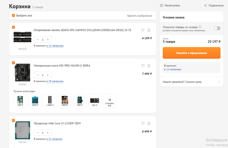
Task: Click the printer icon next to Распечатать
Action: click(x=161, y=5)
